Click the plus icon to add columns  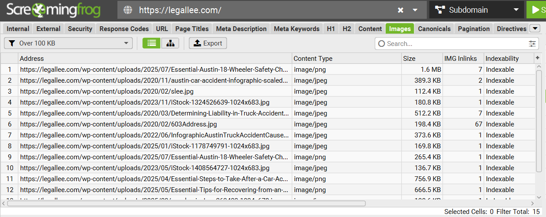pyautogui.click(x=538, y=58)
